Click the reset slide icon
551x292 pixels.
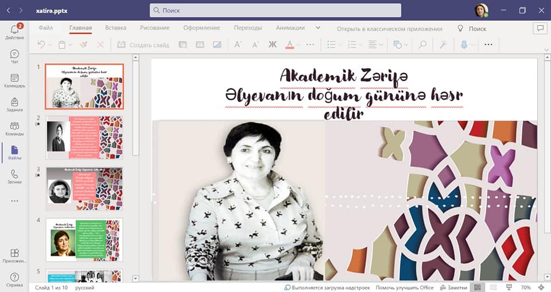tap(200, 45)
